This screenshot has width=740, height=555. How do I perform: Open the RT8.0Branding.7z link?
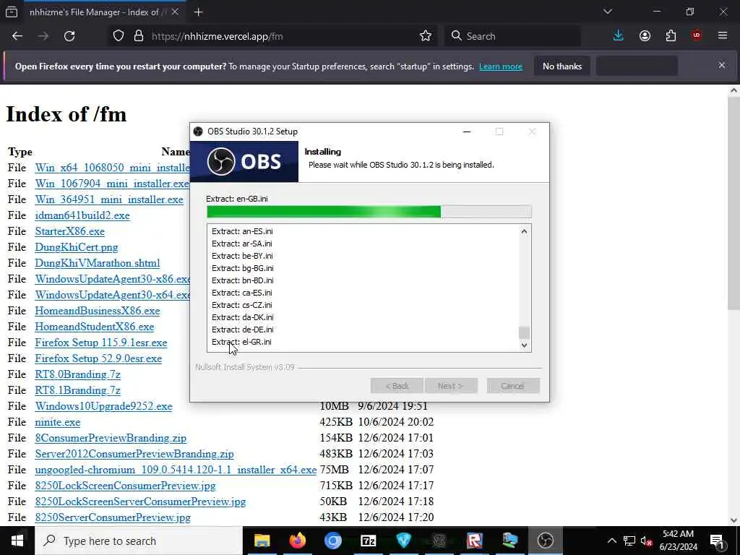click(77, 374)
